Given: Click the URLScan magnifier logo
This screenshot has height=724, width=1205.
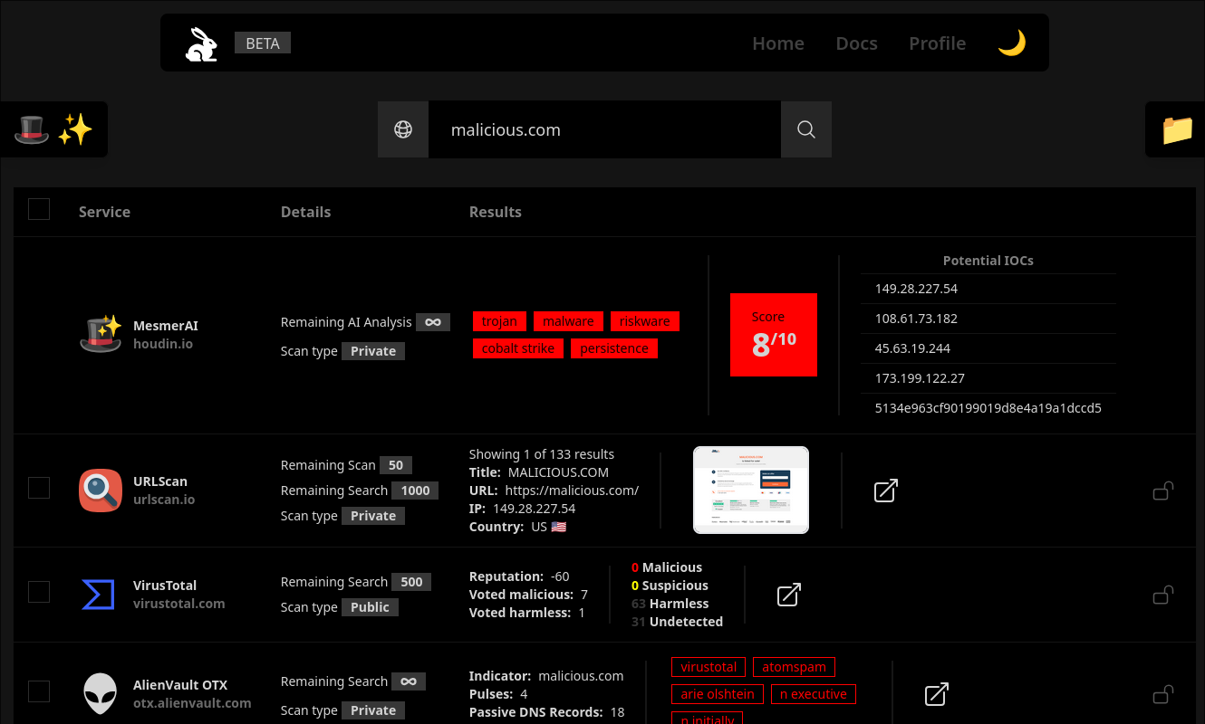Looking at the screenshot, I should pos(101,491).
